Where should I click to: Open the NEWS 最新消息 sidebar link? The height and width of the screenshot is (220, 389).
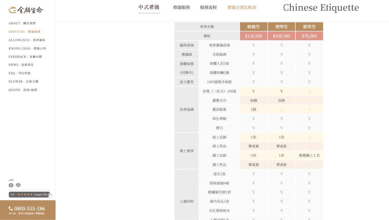(21, 65)
